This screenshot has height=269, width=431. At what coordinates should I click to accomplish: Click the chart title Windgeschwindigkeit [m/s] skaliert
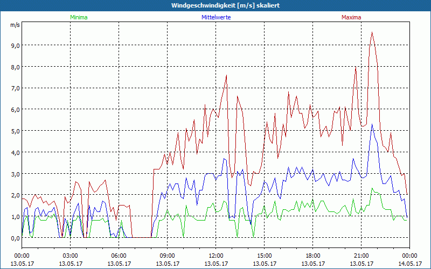225,5
